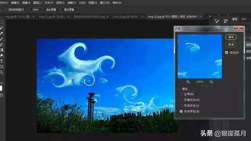Switch to 0040039496476548_b.jpg document tab
The width and height of the screenshot is (251, 141).
point(89,16)
